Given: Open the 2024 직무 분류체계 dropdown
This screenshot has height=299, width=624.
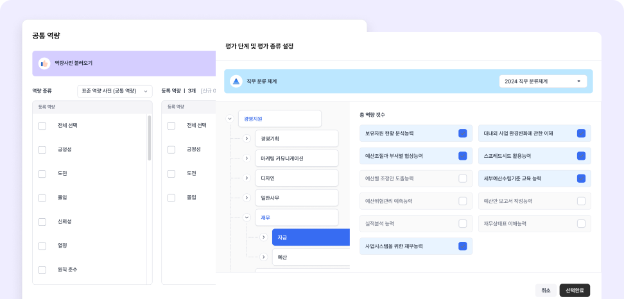Looking at the screenshot, I should pos(543,81).
